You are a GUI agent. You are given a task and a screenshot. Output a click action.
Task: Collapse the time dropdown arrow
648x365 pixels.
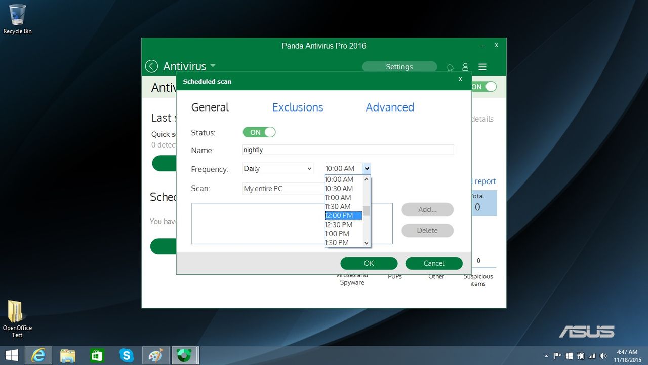click(x=367, y=169)
